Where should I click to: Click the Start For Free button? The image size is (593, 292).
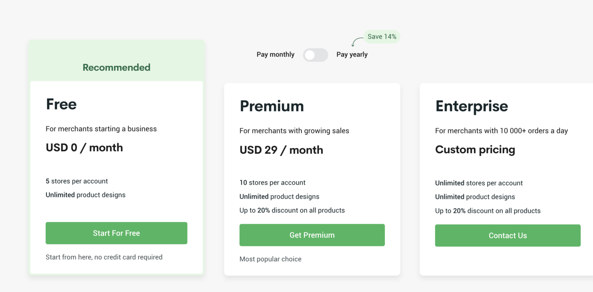coord(116,233)
